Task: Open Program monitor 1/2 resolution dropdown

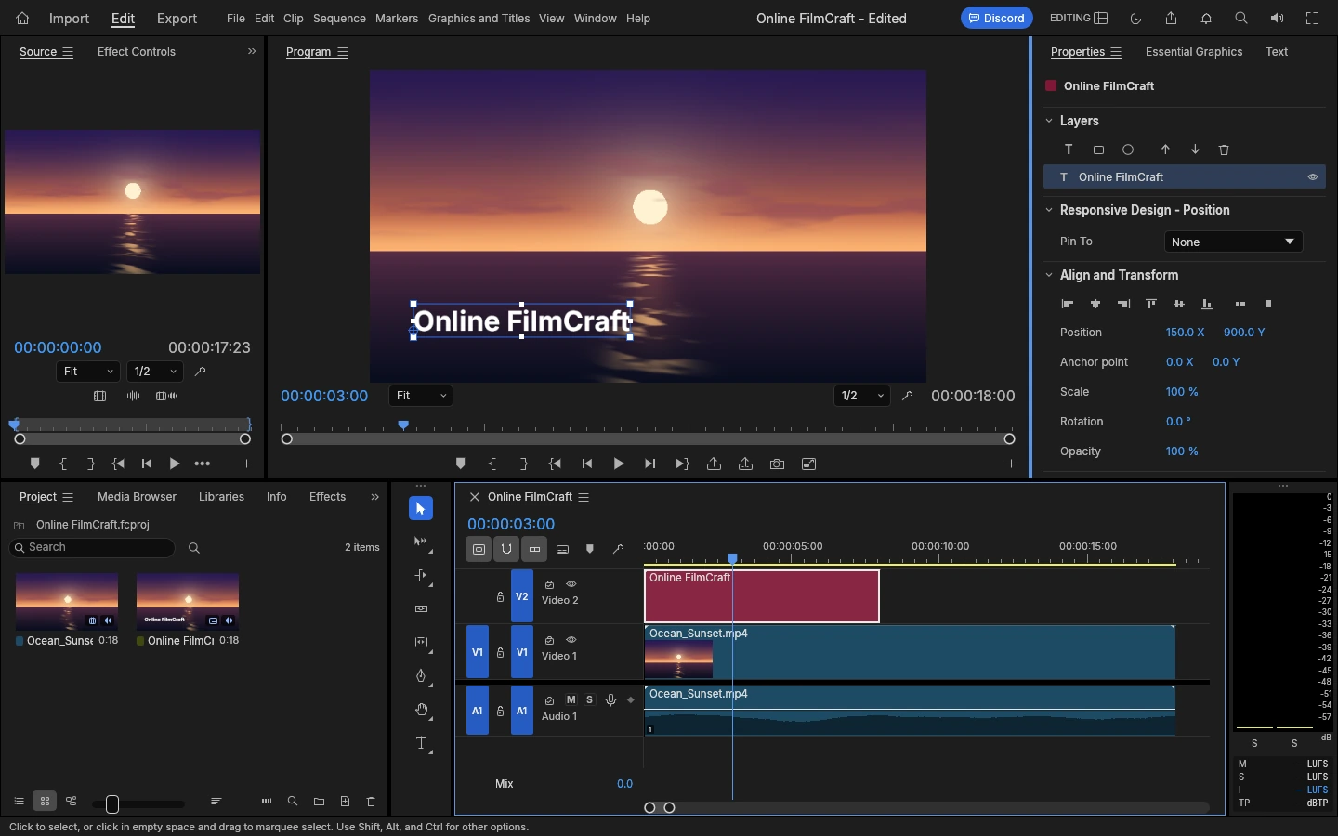Action: (863, 396)
